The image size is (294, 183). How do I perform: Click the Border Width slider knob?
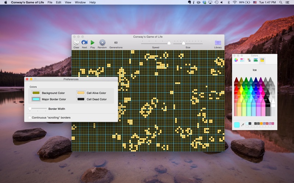point(30,109)
